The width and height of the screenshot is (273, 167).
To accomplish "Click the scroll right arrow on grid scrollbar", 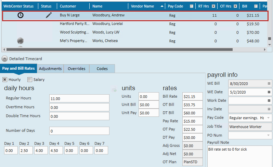I will point(264,50).
